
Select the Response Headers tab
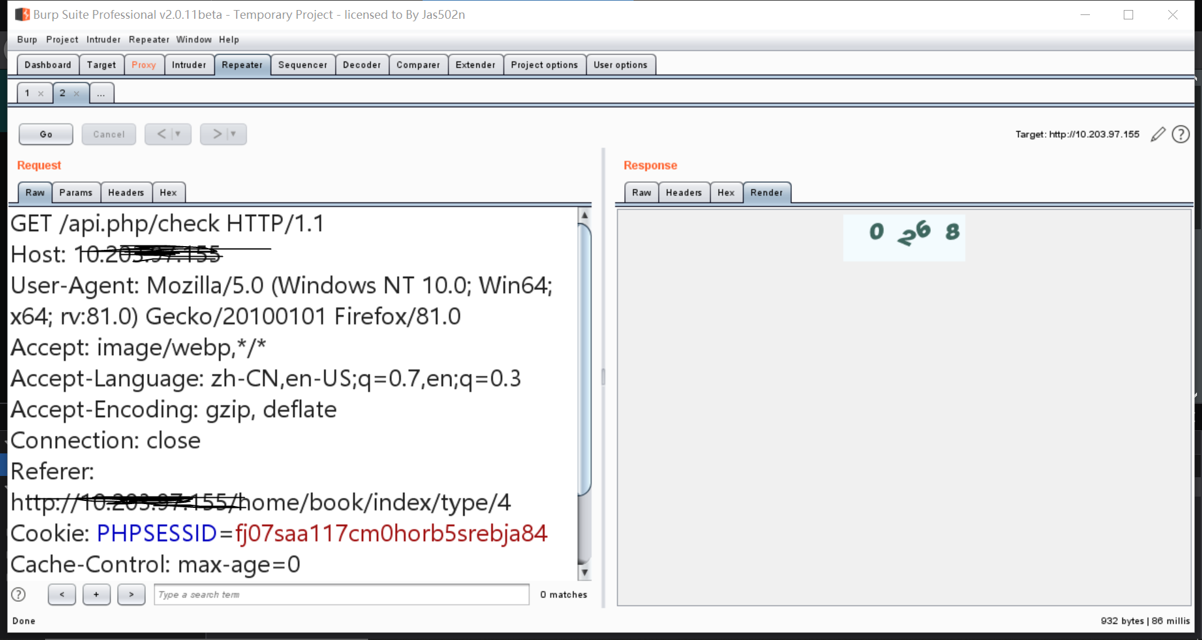coord(684,193)
